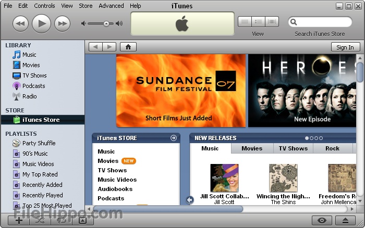Open the Heroes New Episode banner

302,91
